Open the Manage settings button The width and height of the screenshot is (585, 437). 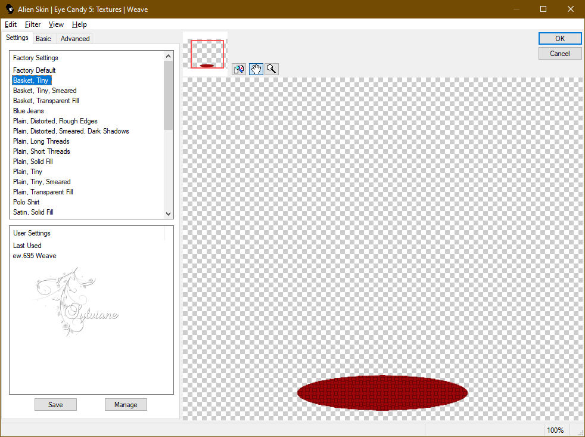pyautogui.click(x=126, y=404)
